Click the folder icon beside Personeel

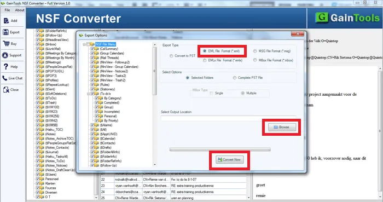(x=42, y=179)
